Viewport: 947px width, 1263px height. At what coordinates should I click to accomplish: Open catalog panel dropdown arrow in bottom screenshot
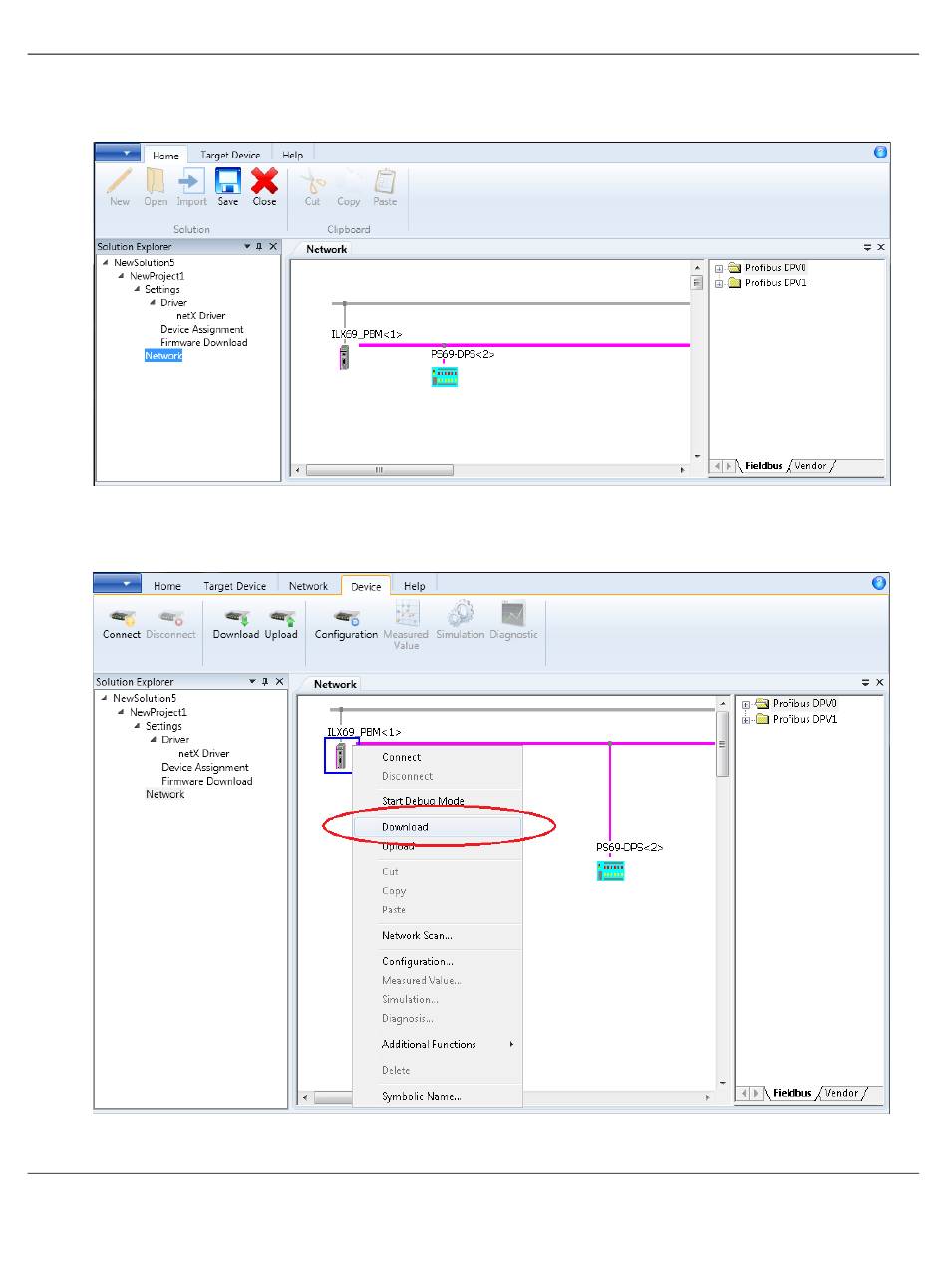pyautogui.click(x=867, y=683)
